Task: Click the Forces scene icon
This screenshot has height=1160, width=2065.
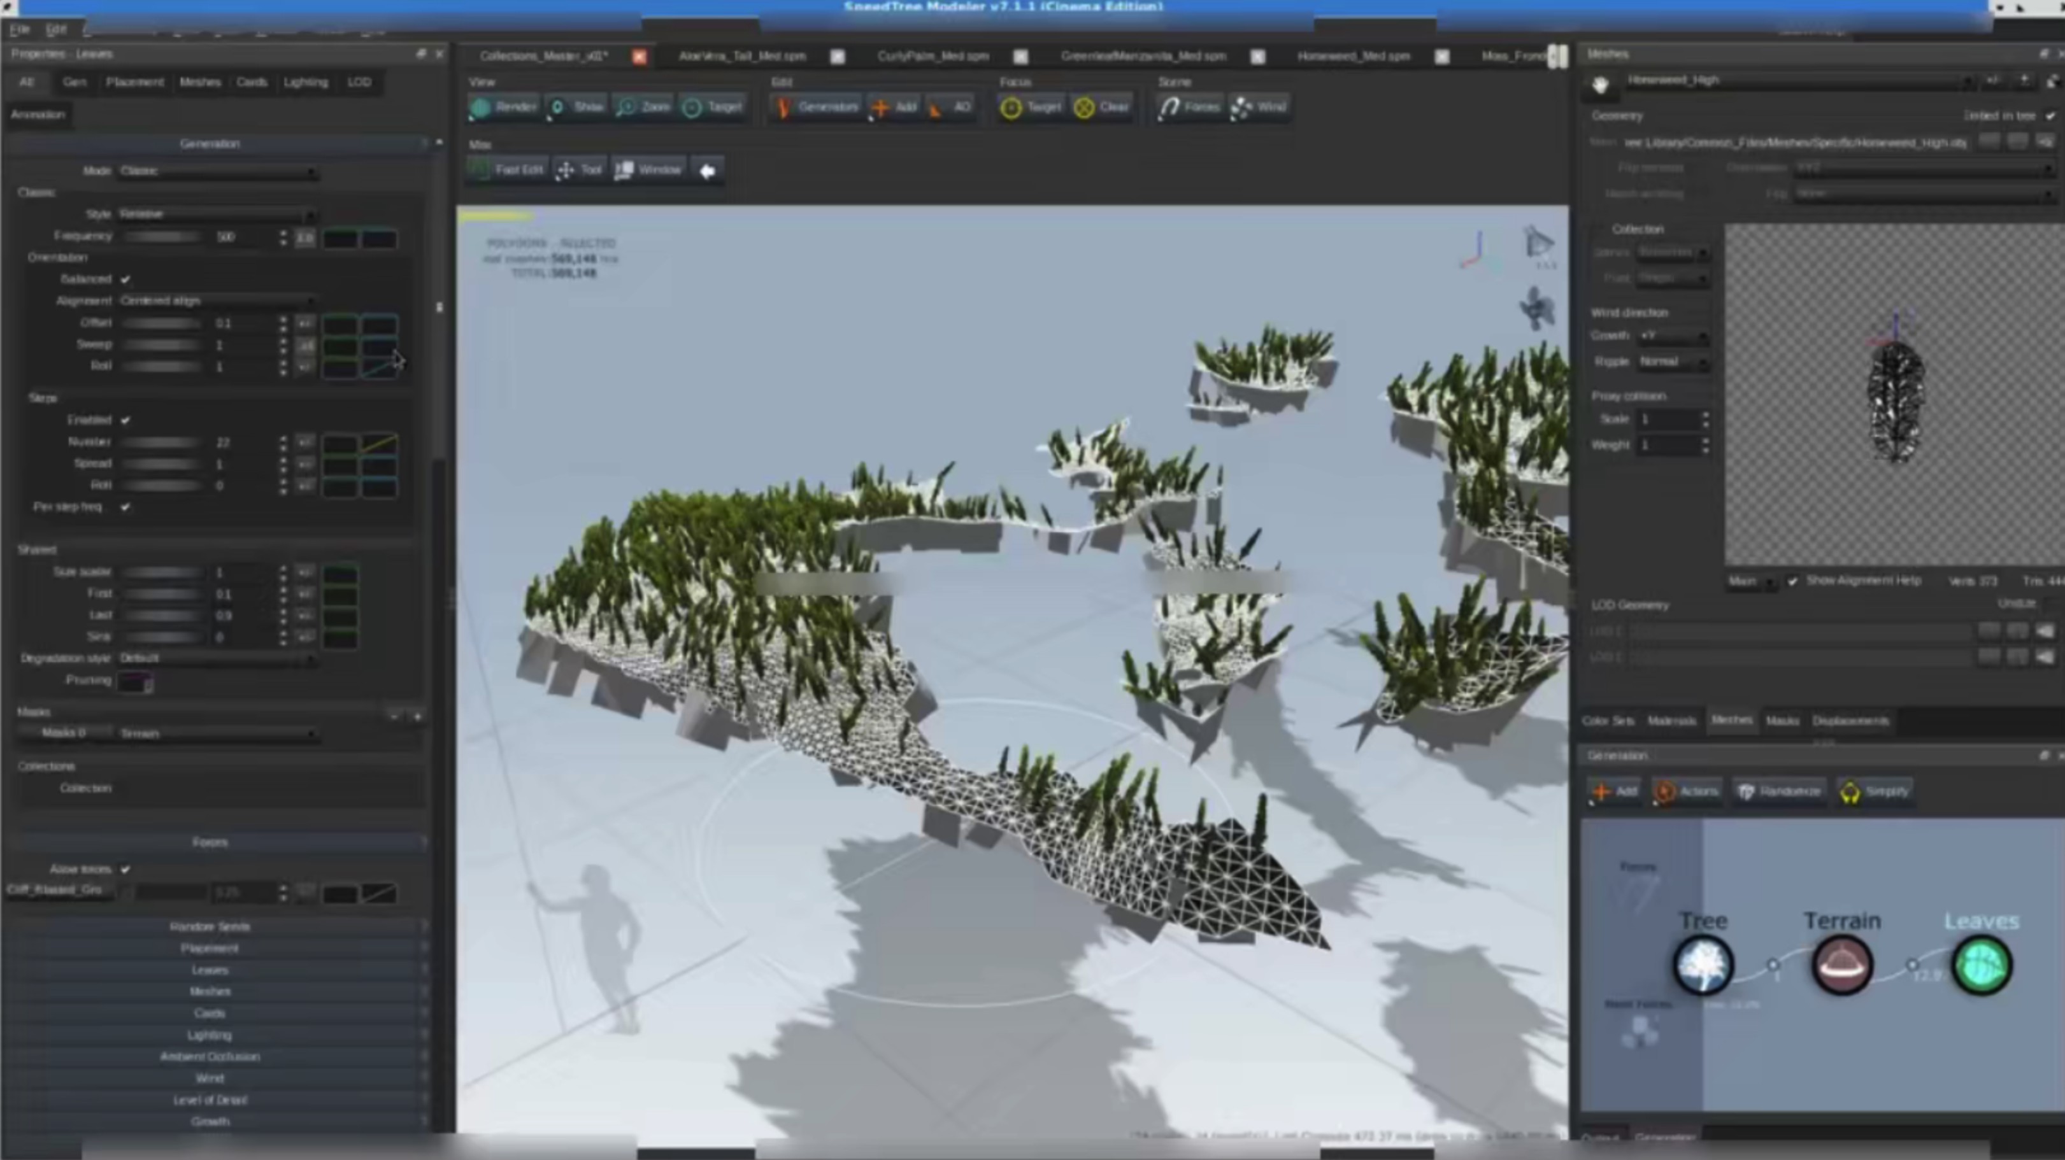Action: tap(1169, 108)
